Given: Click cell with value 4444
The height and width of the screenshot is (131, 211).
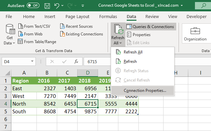Looking at the screenshot, I should [128, 104].
